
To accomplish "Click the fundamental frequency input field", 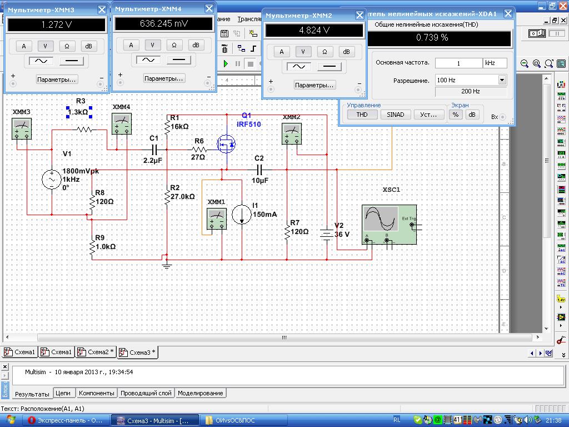I will (458, 63).
